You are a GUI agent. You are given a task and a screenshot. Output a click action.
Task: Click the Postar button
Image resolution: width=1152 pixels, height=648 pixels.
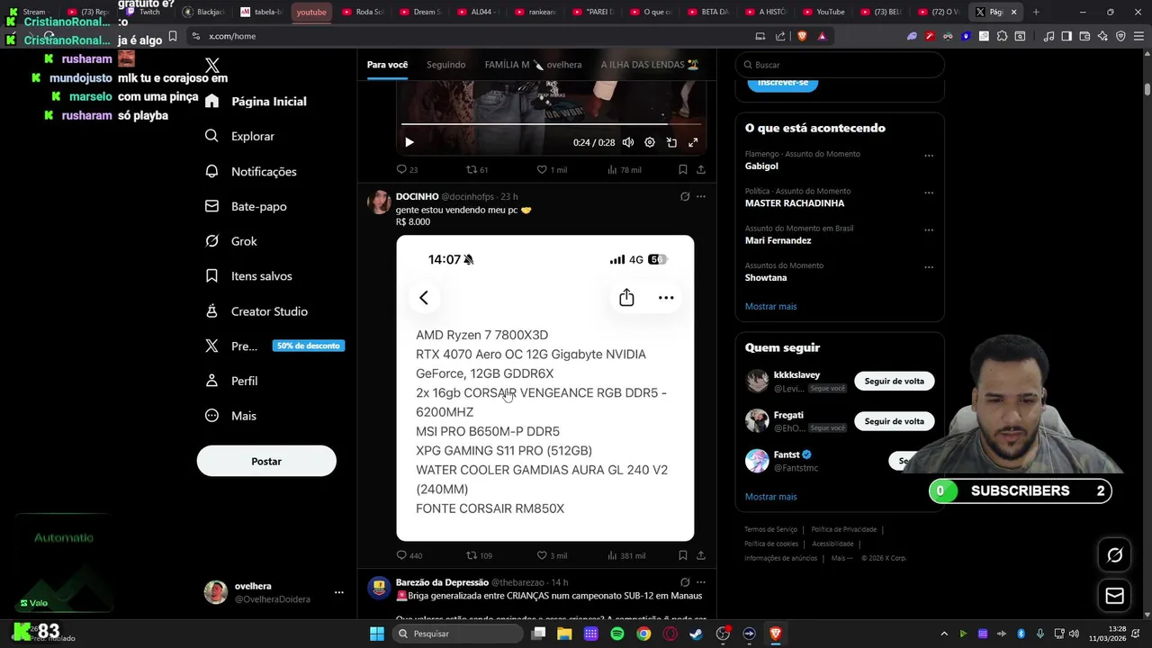coord(266,461)
